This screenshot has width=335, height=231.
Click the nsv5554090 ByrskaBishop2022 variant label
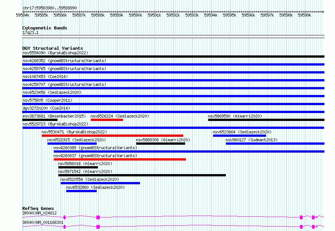click(x=55, y=53)
